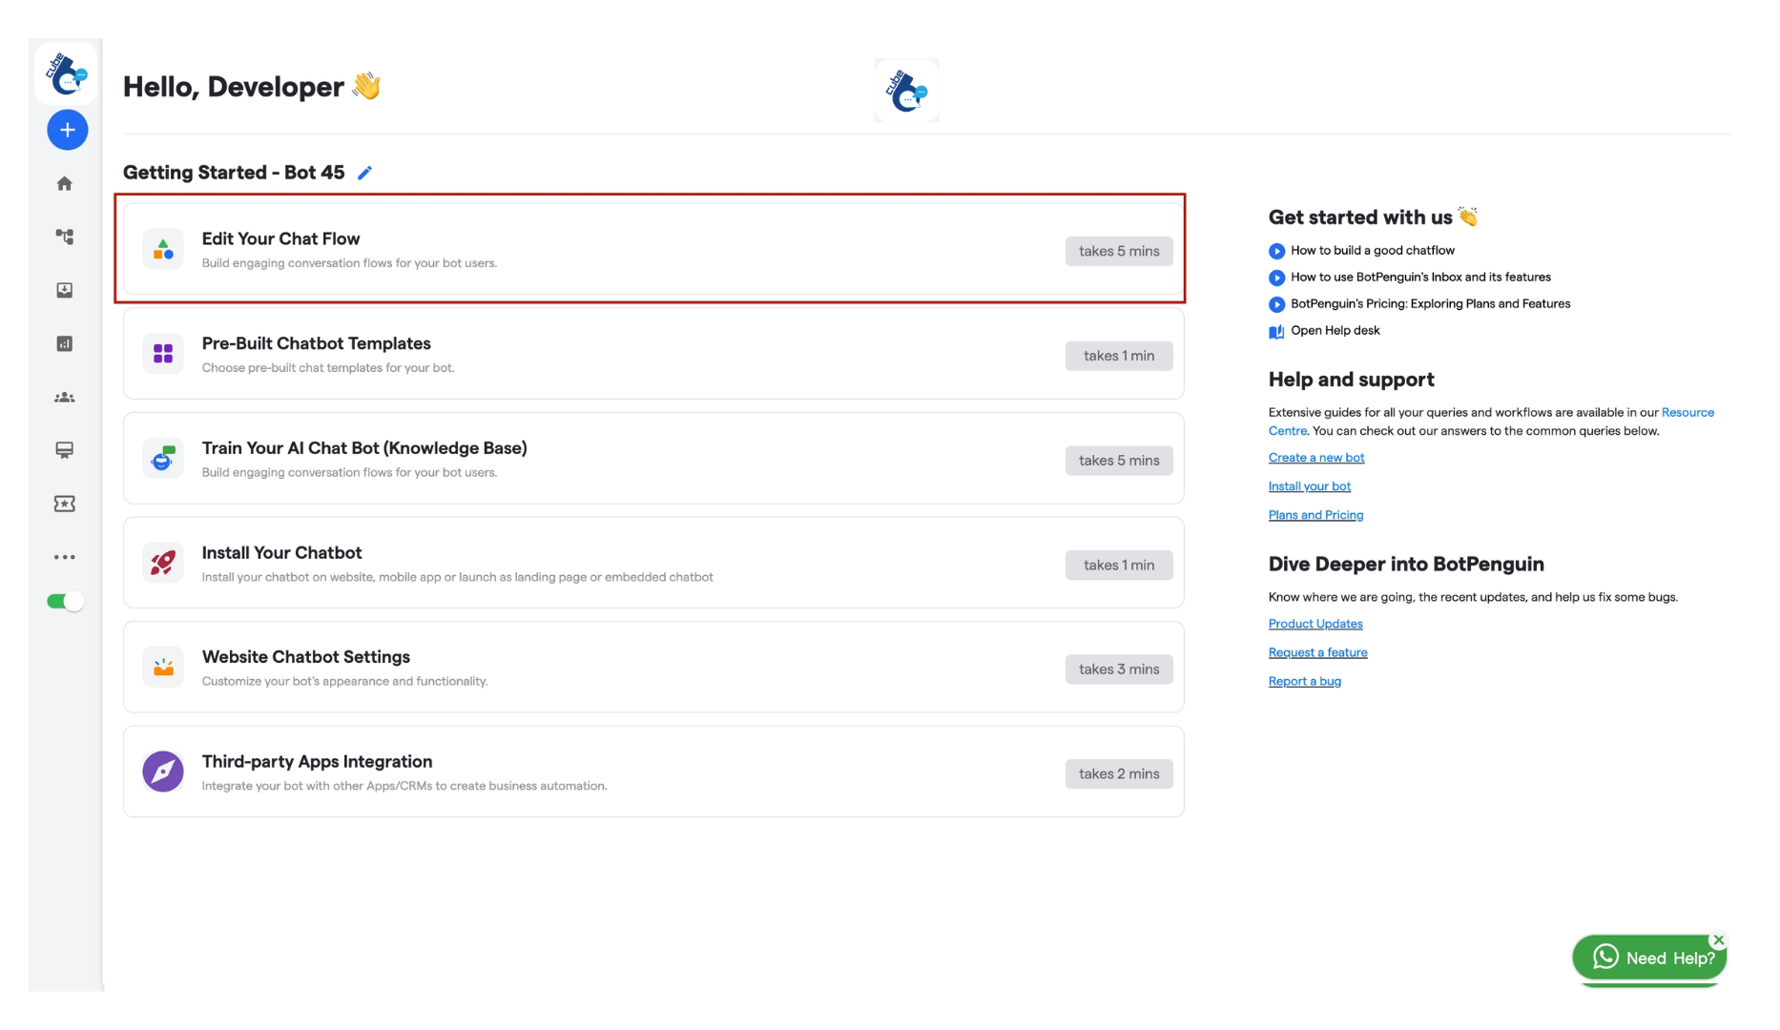This screenshot has height=1030, width=1780.
Task: Click play icon beside Inbox features video
Action: pos(1276,278)
